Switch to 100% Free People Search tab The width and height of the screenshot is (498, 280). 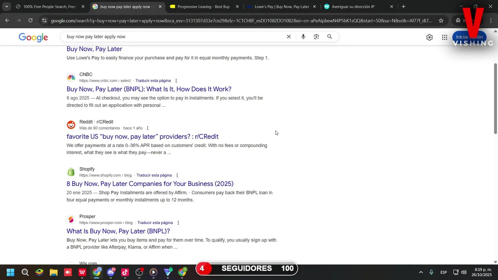pos(49,7)
